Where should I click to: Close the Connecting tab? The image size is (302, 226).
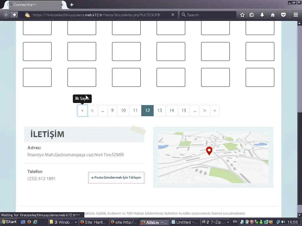click(x=62, y=5)
